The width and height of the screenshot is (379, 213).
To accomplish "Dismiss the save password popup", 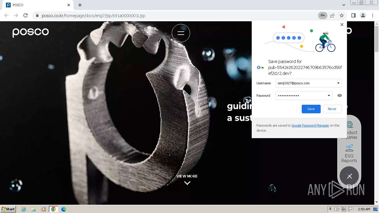I will click(342, 25).
